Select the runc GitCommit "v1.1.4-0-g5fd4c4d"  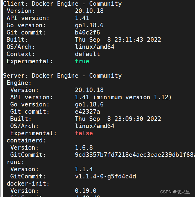click(x=105, y=176)
